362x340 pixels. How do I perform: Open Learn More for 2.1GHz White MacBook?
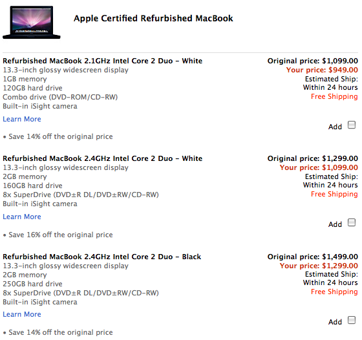(x=22, y=119)
